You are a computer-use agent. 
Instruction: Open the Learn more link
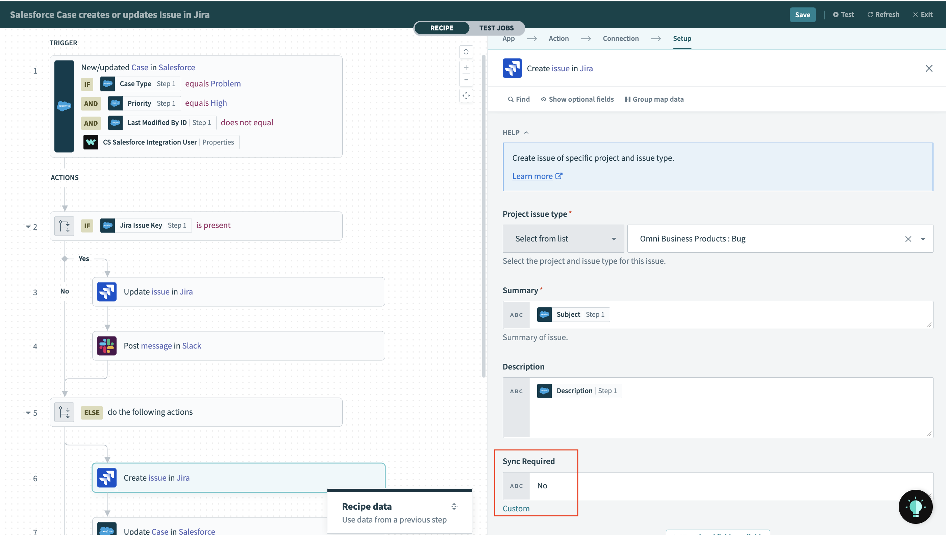coord(532,176)
